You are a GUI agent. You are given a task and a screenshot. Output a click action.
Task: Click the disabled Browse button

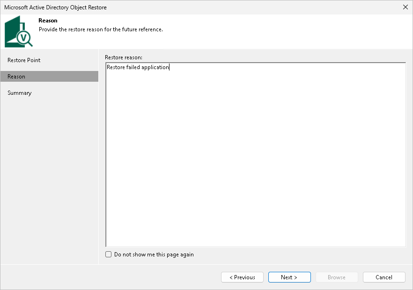click(x=337, y=277)
